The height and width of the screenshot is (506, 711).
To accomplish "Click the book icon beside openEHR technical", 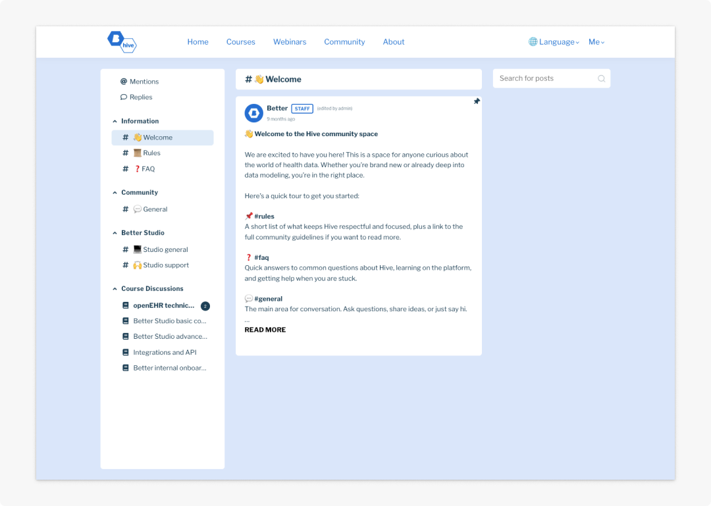I will (x=126, y=305).
